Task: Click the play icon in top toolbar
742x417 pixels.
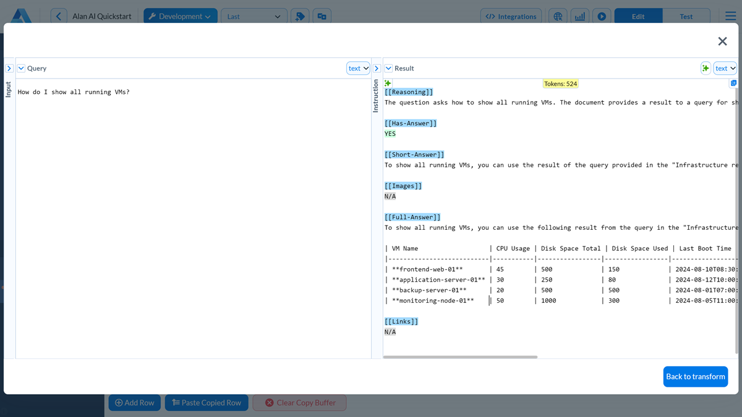Action: click(x=601, y=17)
